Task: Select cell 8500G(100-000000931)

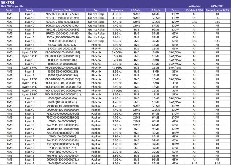Action: [63, 64]
